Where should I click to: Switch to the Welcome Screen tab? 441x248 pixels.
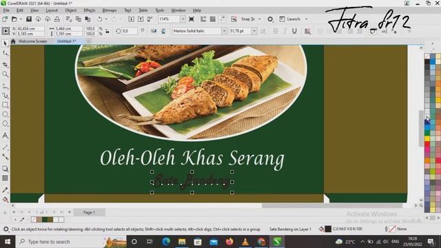coord(32,41)
